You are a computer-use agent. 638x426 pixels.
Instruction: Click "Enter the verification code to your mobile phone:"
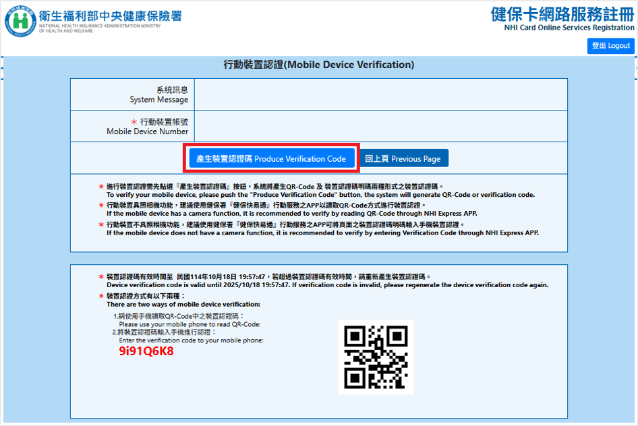click(x=191, y=340)
